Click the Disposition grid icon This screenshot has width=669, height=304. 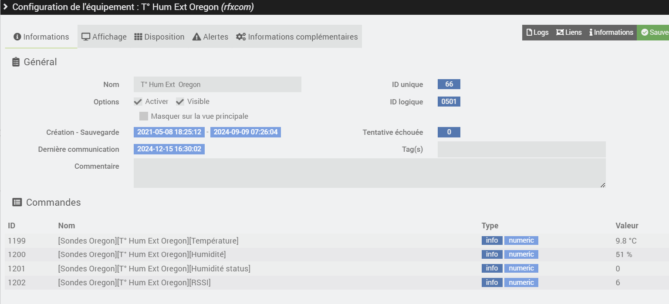pyautogui.click(x=138, y=37)
